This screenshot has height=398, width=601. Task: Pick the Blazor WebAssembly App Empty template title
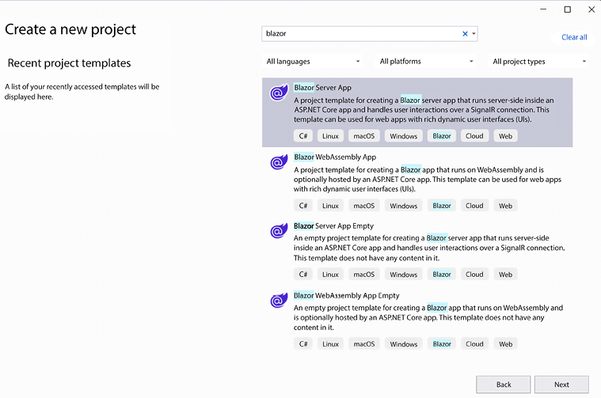(x=347, y=295)
